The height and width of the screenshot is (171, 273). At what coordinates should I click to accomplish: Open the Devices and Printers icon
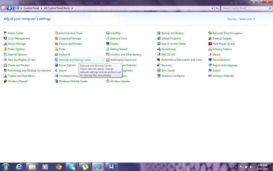coord(56,44)
